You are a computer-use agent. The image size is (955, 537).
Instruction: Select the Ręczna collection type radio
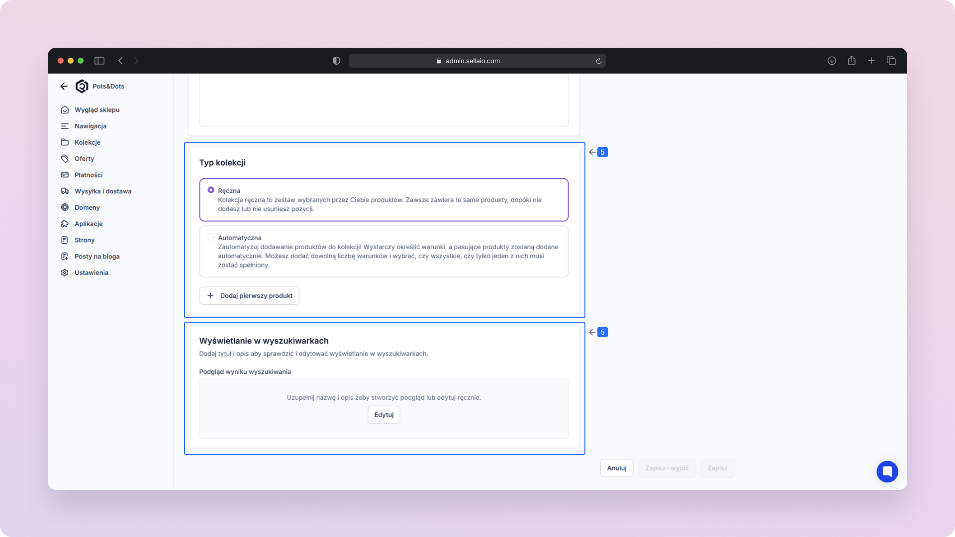click(x=211, y=190)
